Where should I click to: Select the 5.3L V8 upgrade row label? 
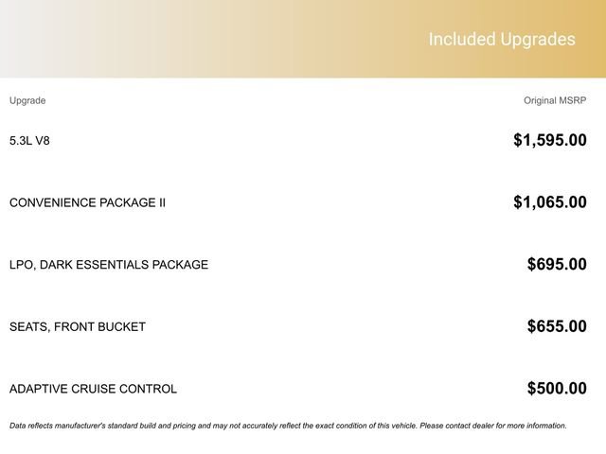[29, 141]
